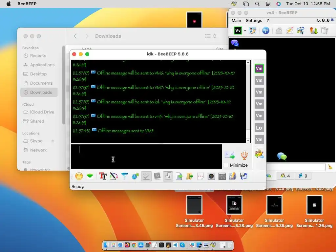Open Control Center in menu bar
Viewport: 336px width, 252px height.
click(268, 4)
